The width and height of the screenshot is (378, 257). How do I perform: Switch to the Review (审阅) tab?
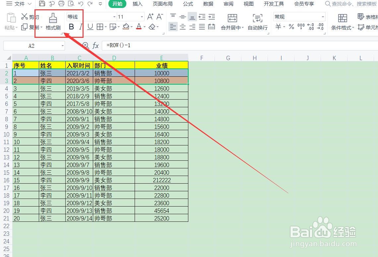coord(228,4)
